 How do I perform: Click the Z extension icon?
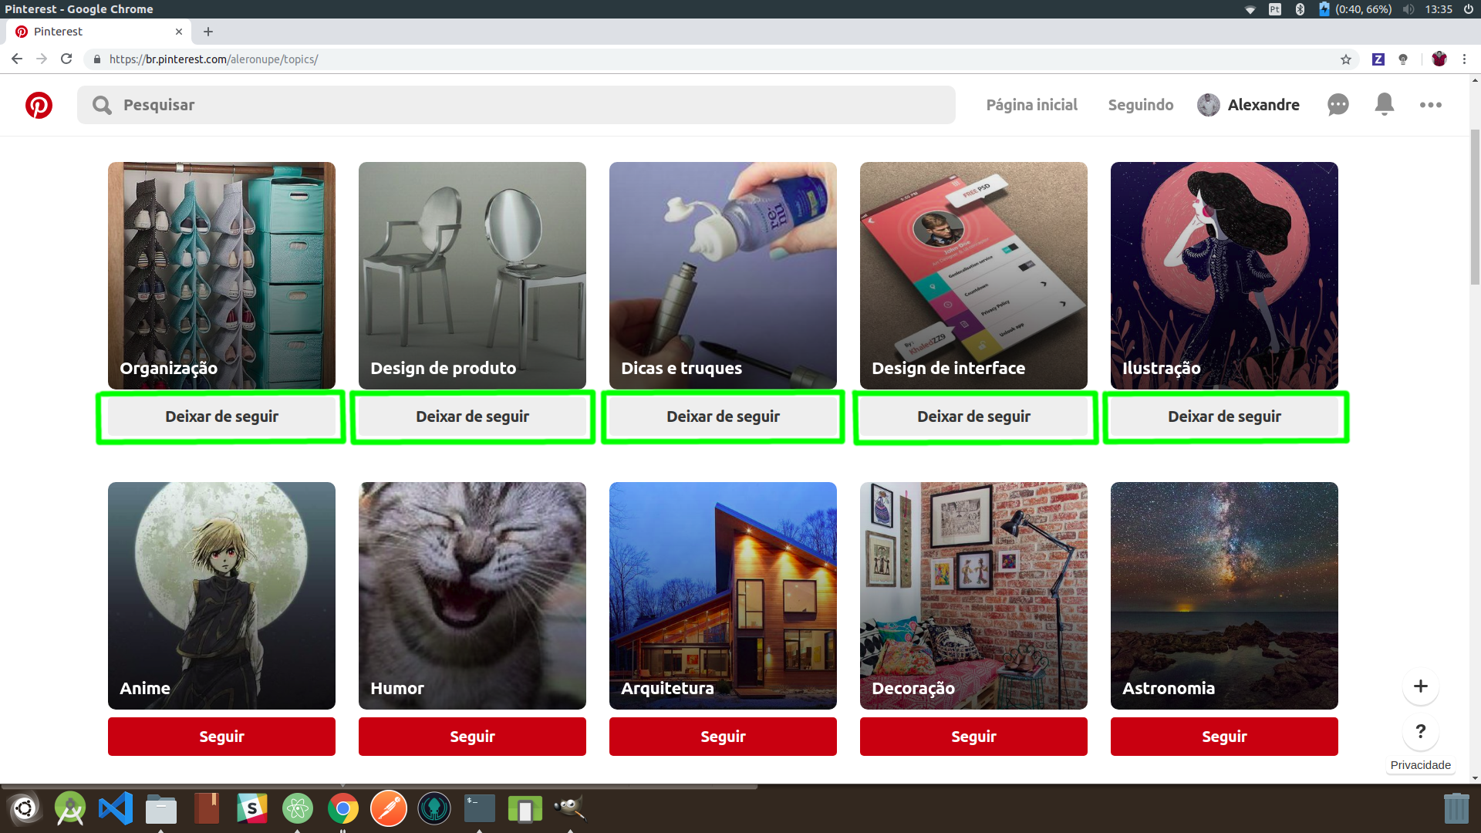(1378, 59)
